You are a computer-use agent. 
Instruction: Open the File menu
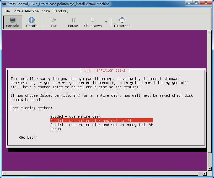(x=7, y=11)
